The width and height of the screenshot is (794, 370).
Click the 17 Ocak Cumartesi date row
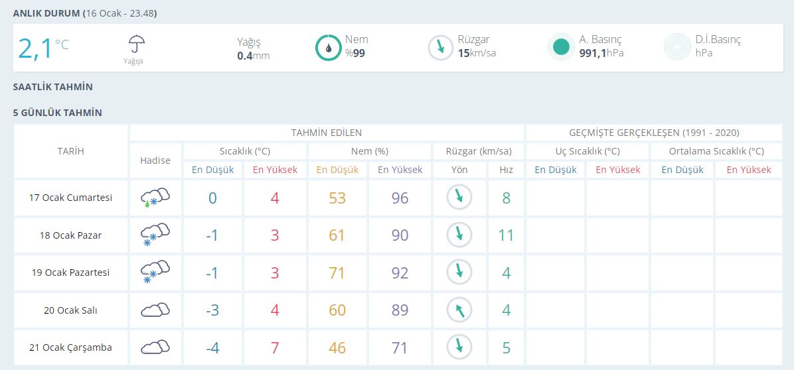[71, 198]
